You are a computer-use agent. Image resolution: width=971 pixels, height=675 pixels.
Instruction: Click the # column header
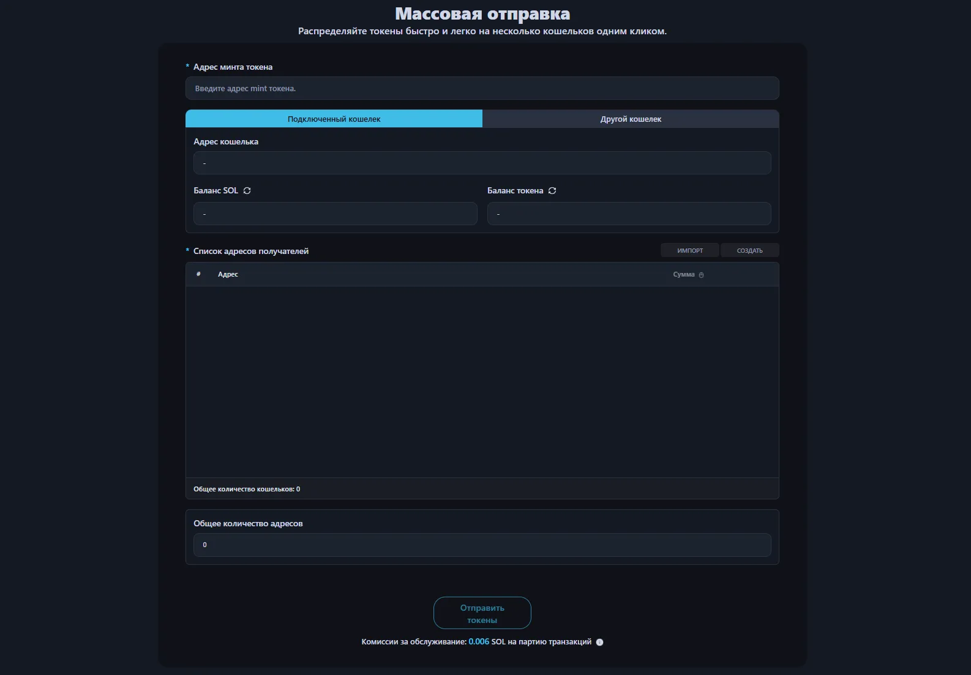coord(198,275)
